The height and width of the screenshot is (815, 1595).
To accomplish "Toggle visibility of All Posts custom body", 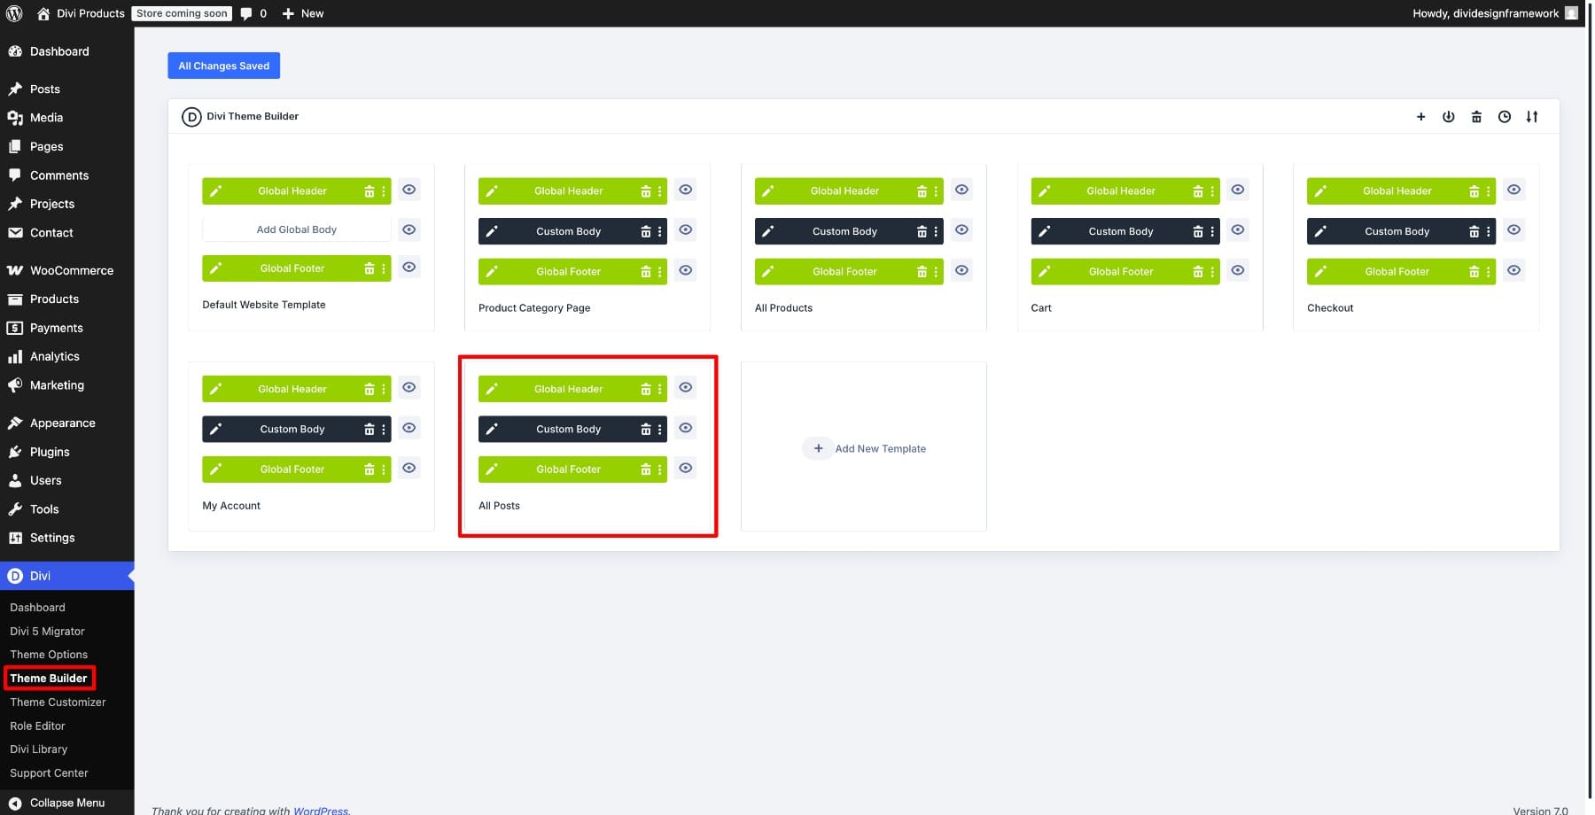I will pos(686,428).
